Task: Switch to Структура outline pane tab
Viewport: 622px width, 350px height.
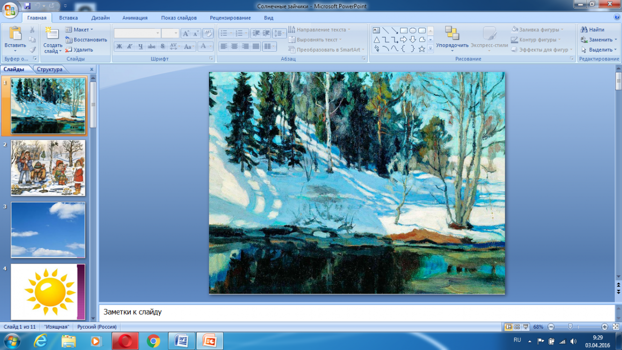Action: pos(50,70)
